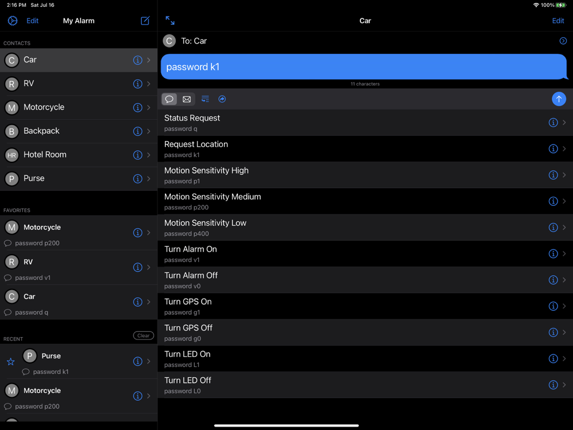Toggle fullscreen with the expand arrows icon
573x430 pixels.
[170, 21]
